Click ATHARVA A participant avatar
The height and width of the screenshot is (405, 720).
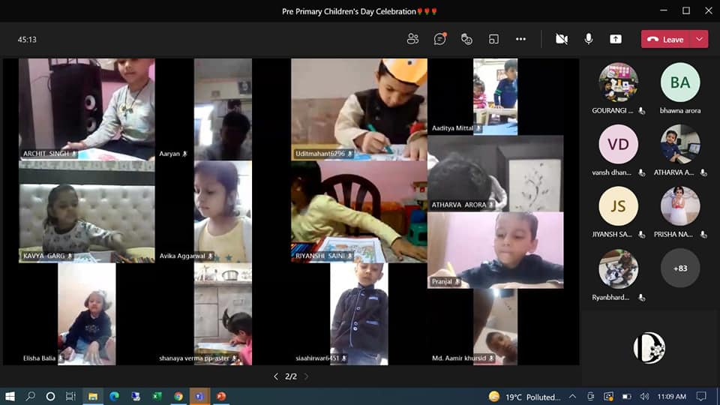point(680,144)
